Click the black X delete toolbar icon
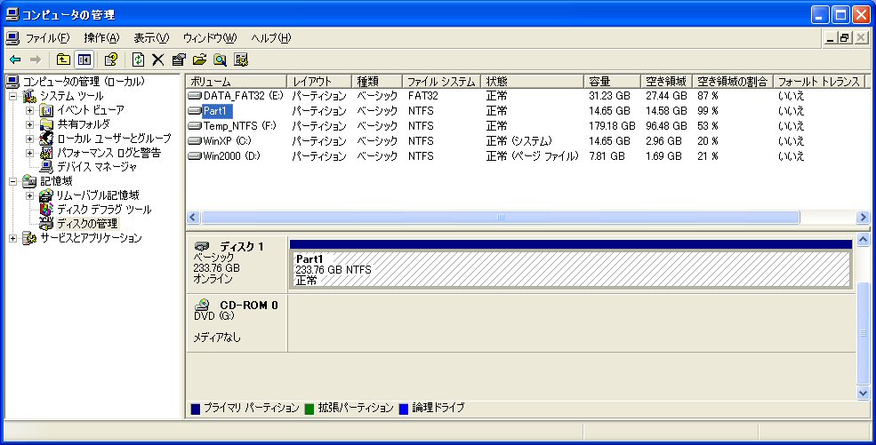The height and width of the screenshot is (445, 876). pos(158,60)
